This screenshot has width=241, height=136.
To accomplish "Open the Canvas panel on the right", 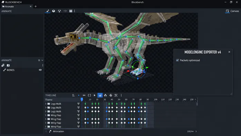I will (232, 11).
